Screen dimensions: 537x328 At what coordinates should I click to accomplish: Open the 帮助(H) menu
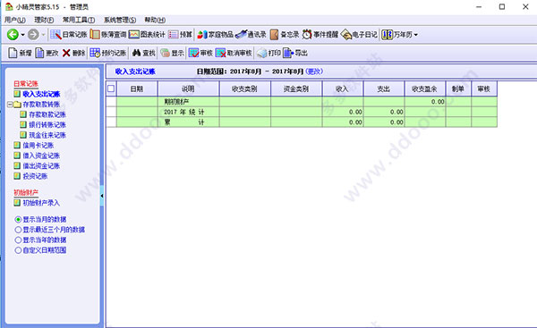[155, 21]
